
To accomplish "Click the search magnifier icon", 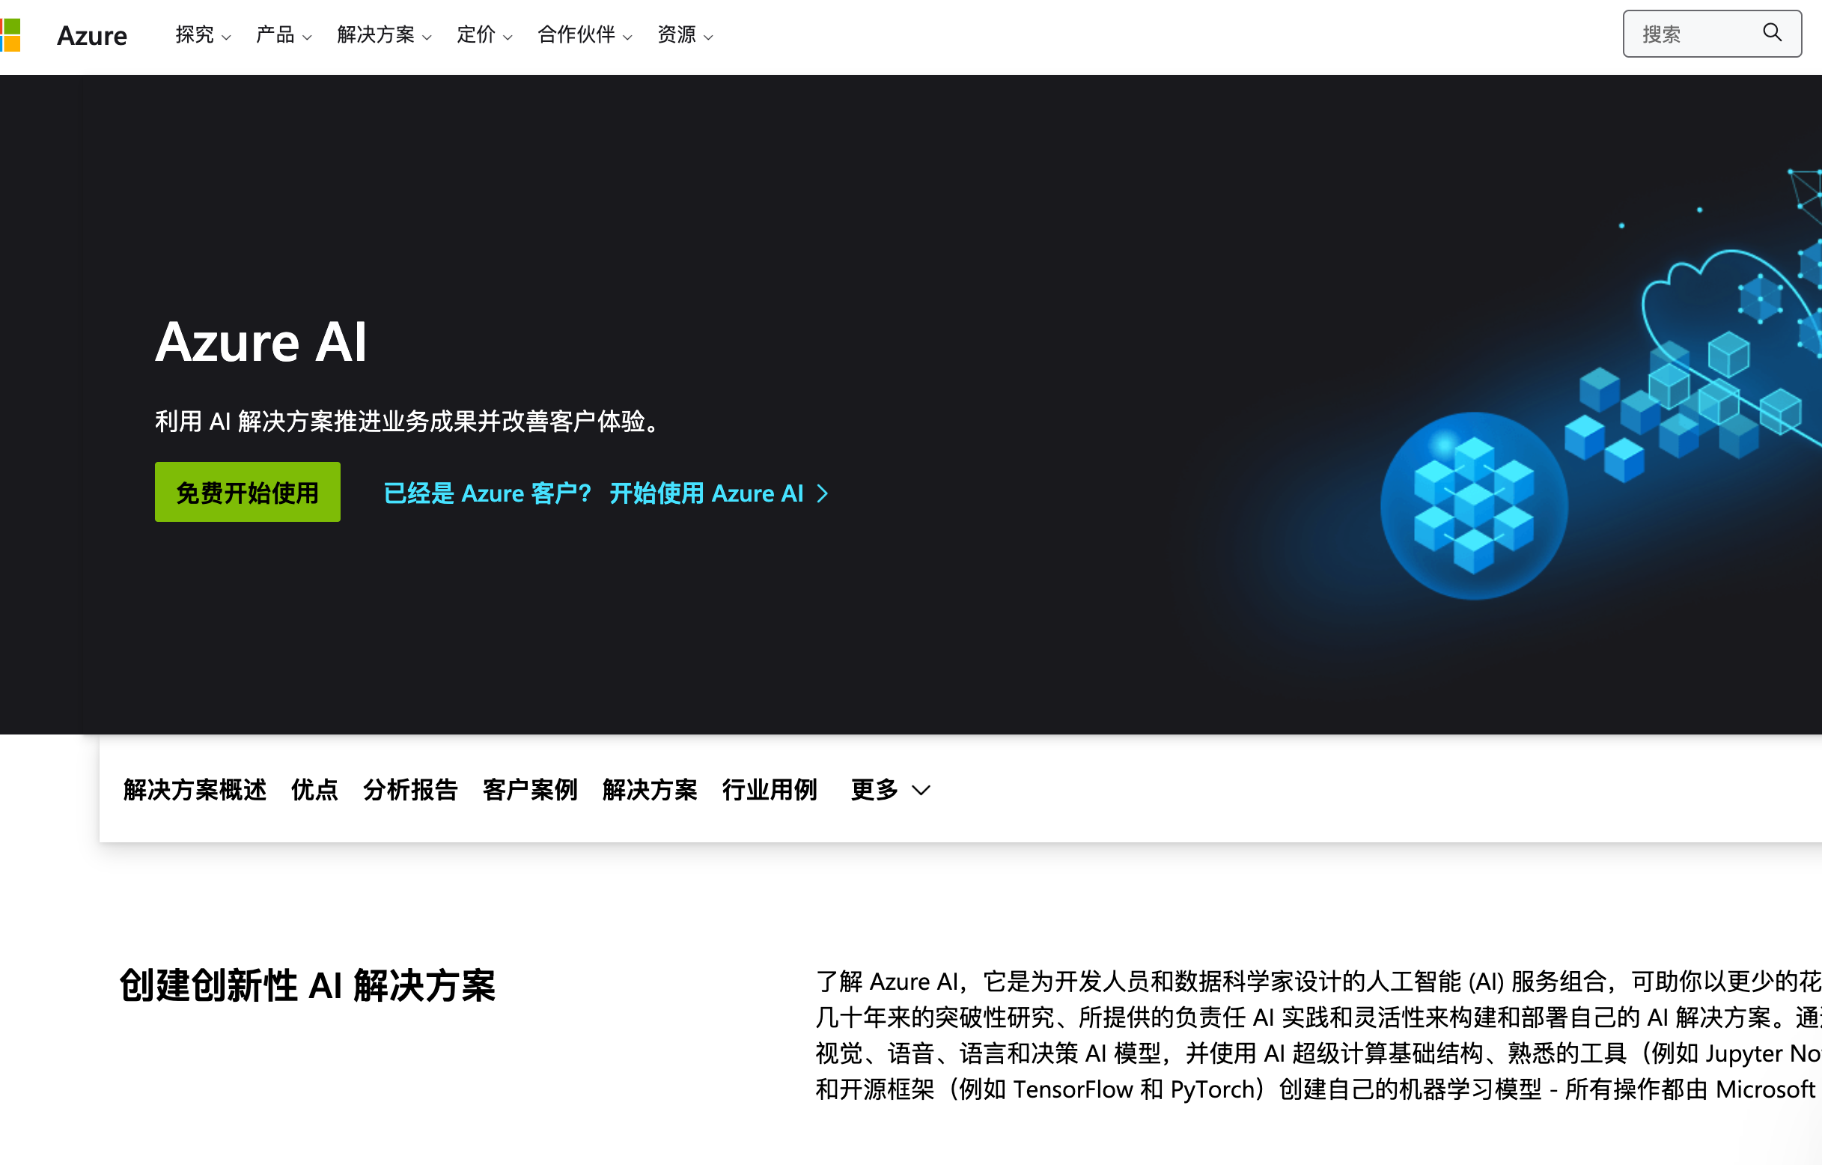I will click(x=1771, y=32).
